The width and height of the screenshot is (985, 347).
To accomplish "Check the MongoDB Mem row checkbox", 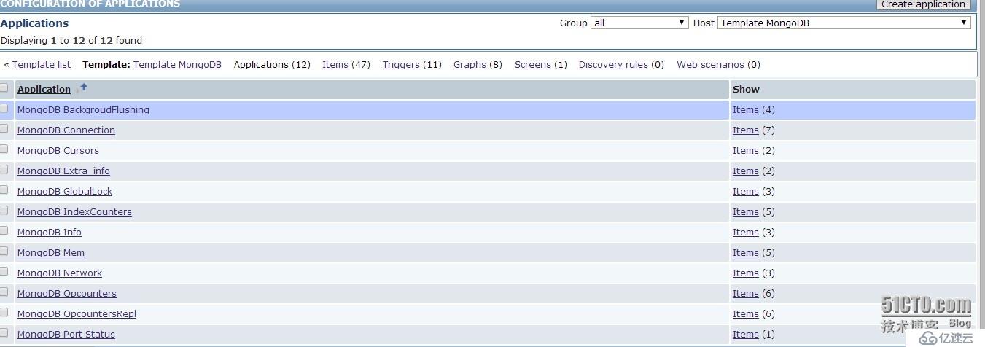I will pyautogui.click(x=4, y=251).
